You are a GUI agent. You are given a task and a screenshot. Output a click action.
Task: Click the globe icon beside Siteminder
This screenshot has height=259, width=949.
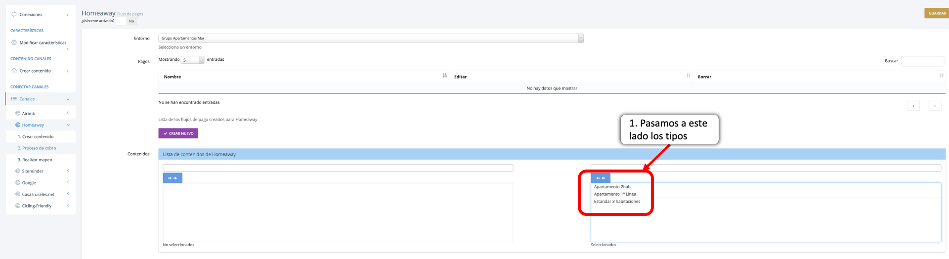point(18,171)
